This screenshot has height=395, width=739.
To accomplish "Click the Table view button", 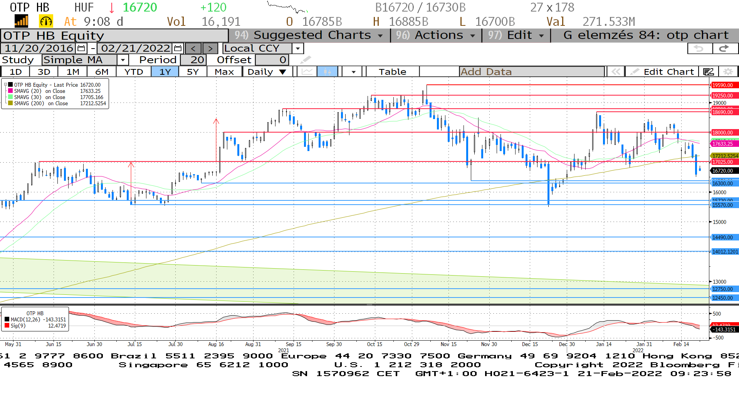I will point(392,72).
